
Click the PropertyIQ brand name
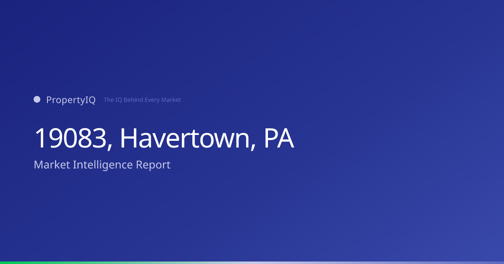pos(71,100)
